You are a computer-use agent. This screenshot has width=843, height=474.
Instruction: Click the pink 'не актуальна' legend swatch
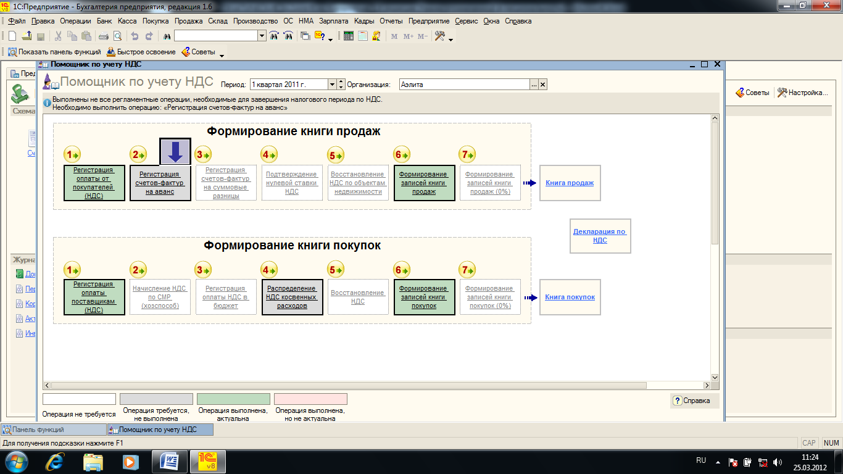(310, 399)
